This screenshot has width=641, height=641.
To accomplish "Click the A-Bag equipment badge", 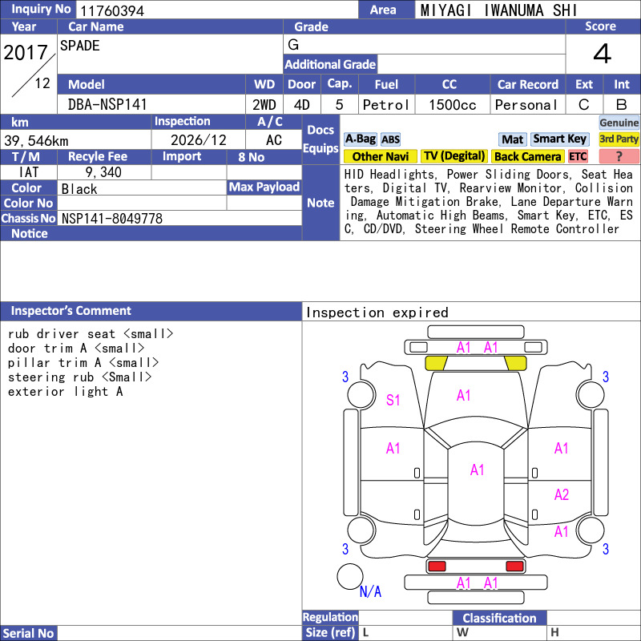I will [x=360, y=139].
